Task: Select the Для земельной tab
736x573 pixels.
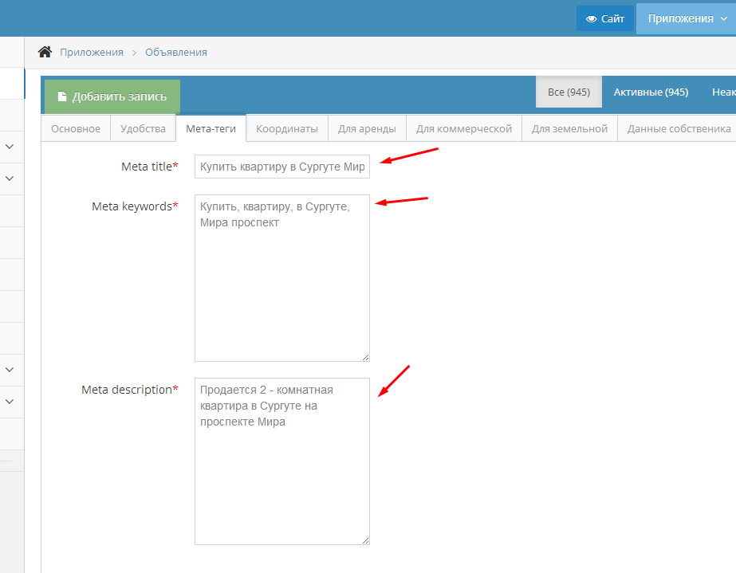Action: point(569,128)
